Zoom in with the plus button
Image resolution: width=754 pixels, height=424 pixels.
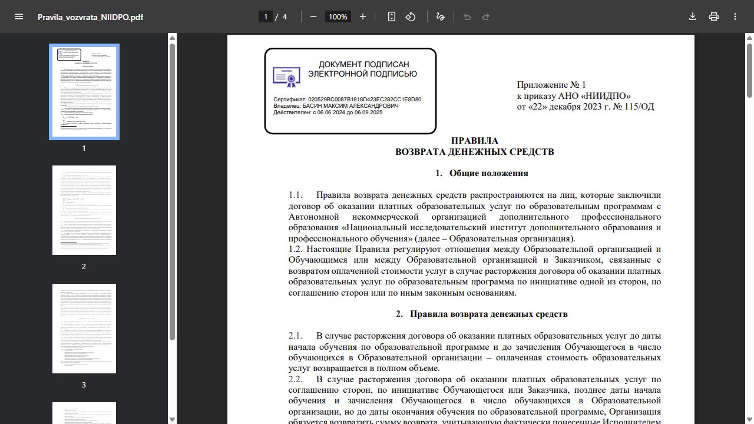pyautogui.click(x=363, y=16)
